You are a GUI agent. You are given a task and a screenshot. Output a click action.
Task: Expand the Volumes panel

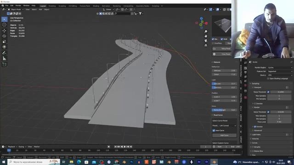pyautogui.click(x=255, y=139)
